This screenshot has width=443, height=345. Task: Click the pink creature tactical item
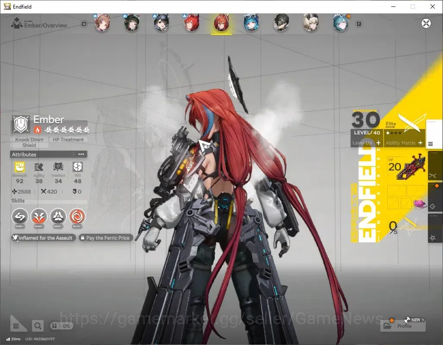[x=419, y=204]
